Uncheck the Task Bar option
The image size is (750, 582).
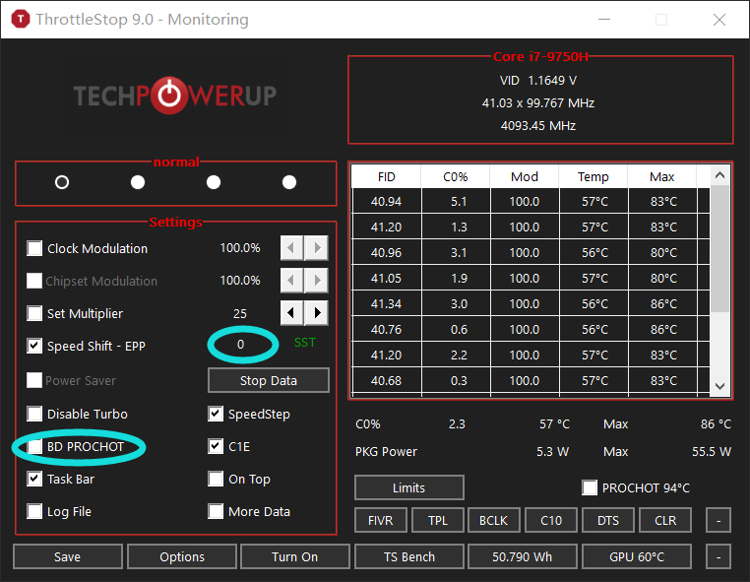[x=34, y=480]
